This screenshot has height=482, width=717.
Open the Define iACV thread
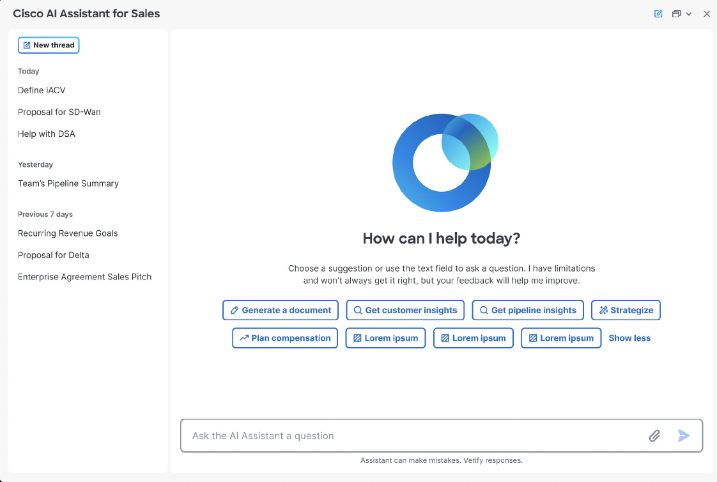point(42,90)
